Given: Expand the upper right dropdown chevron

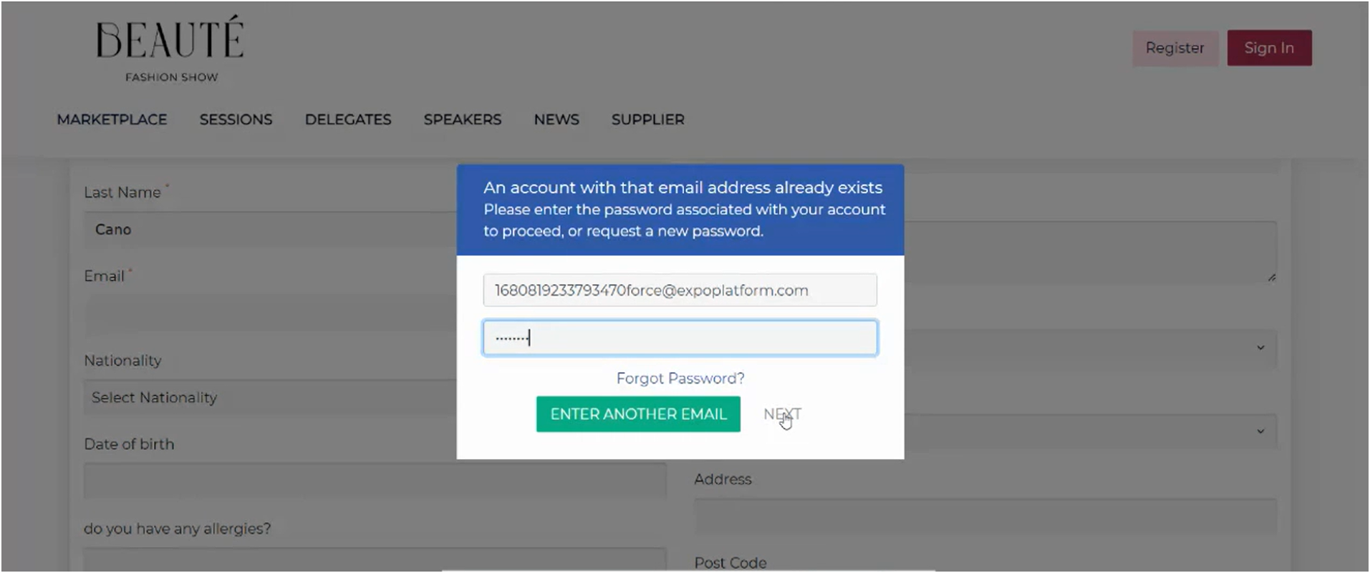Looking at the screenshot, I should point(1260,348).
